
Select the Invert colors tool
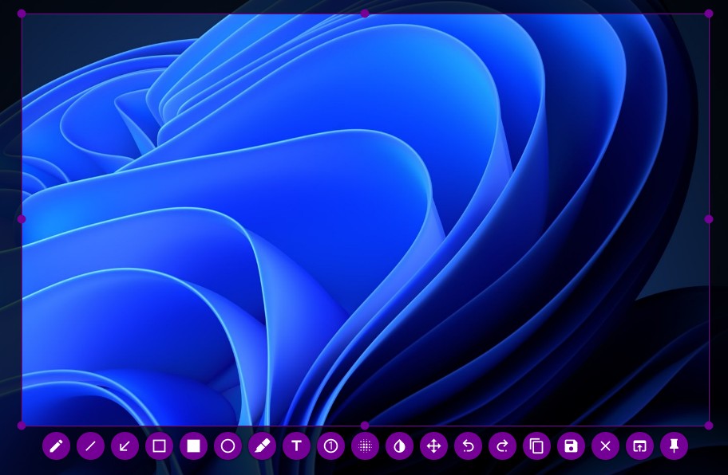tap(399, 446)
